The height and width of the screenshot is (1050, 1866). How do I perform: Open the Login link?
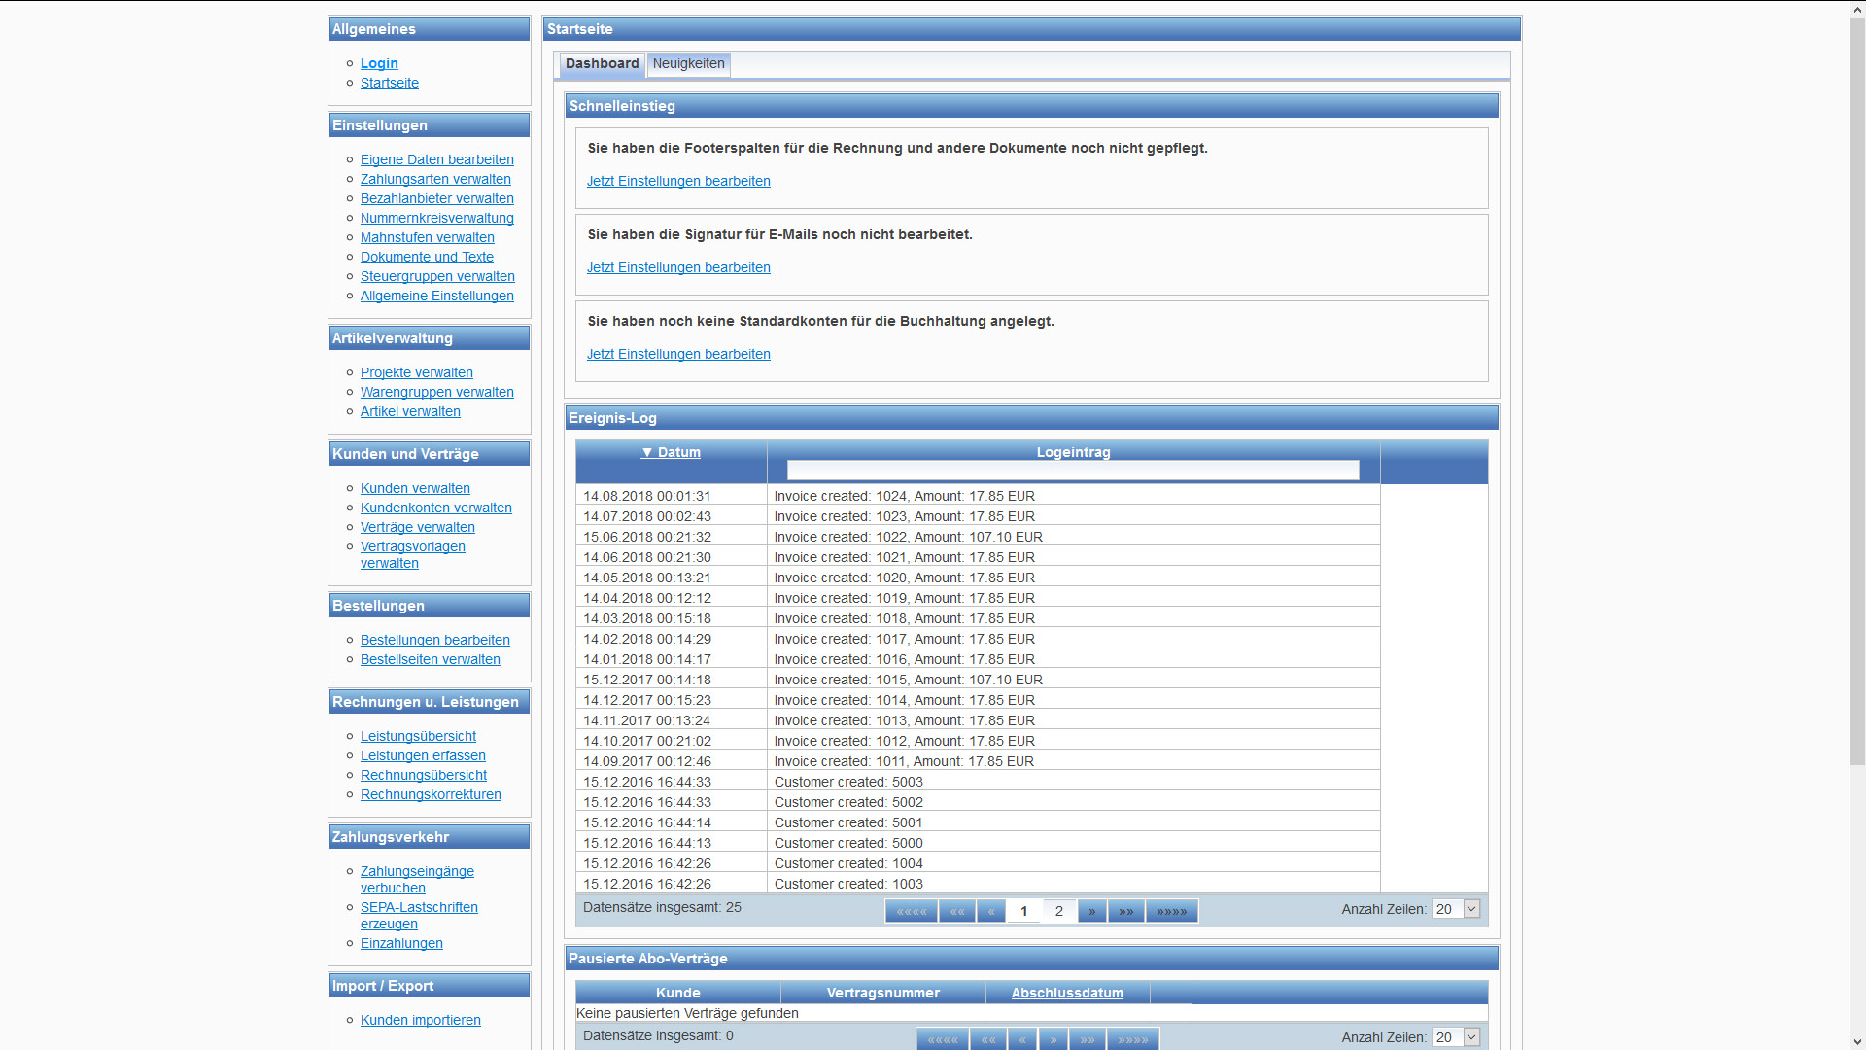pyautogui.click(x=379, y=63)
